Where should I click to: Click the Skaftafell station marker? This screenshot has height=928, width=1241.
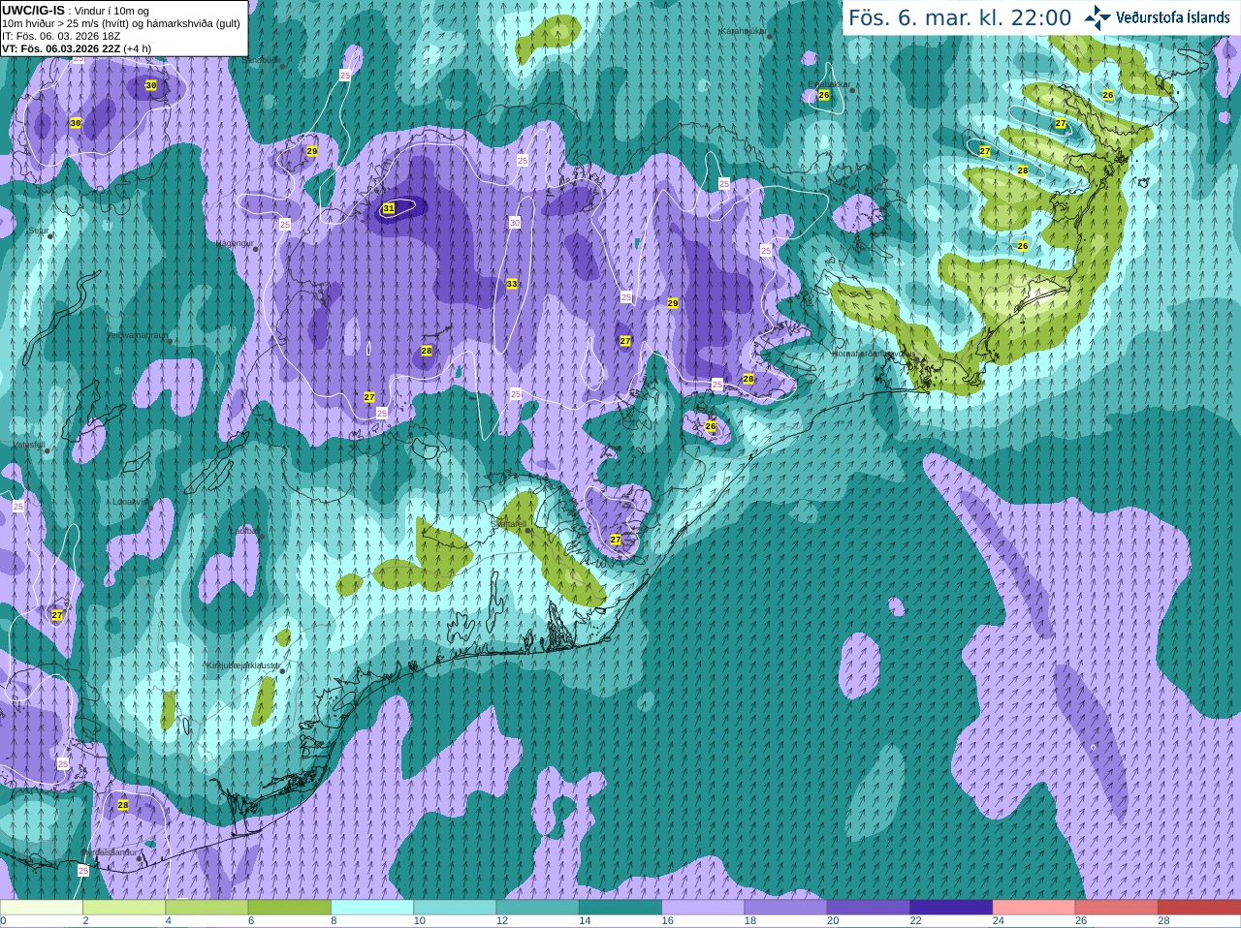[x=528, y=530]
